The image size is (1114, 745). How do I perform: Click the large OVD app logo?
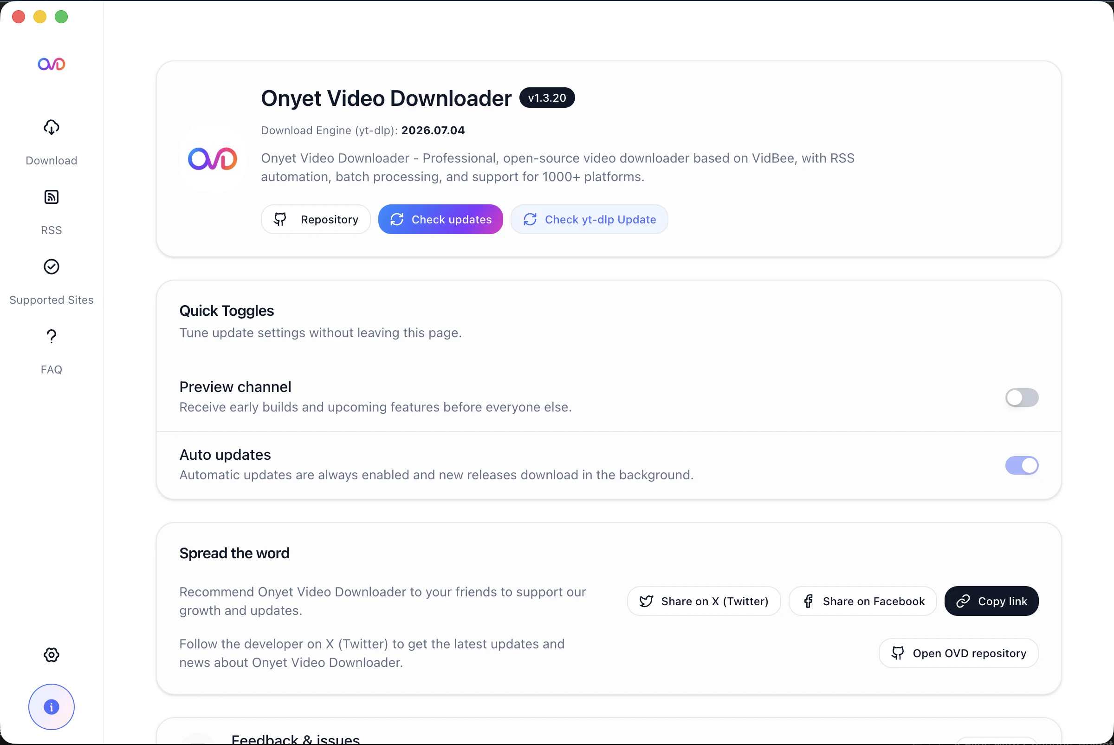(x=212, y=159)
